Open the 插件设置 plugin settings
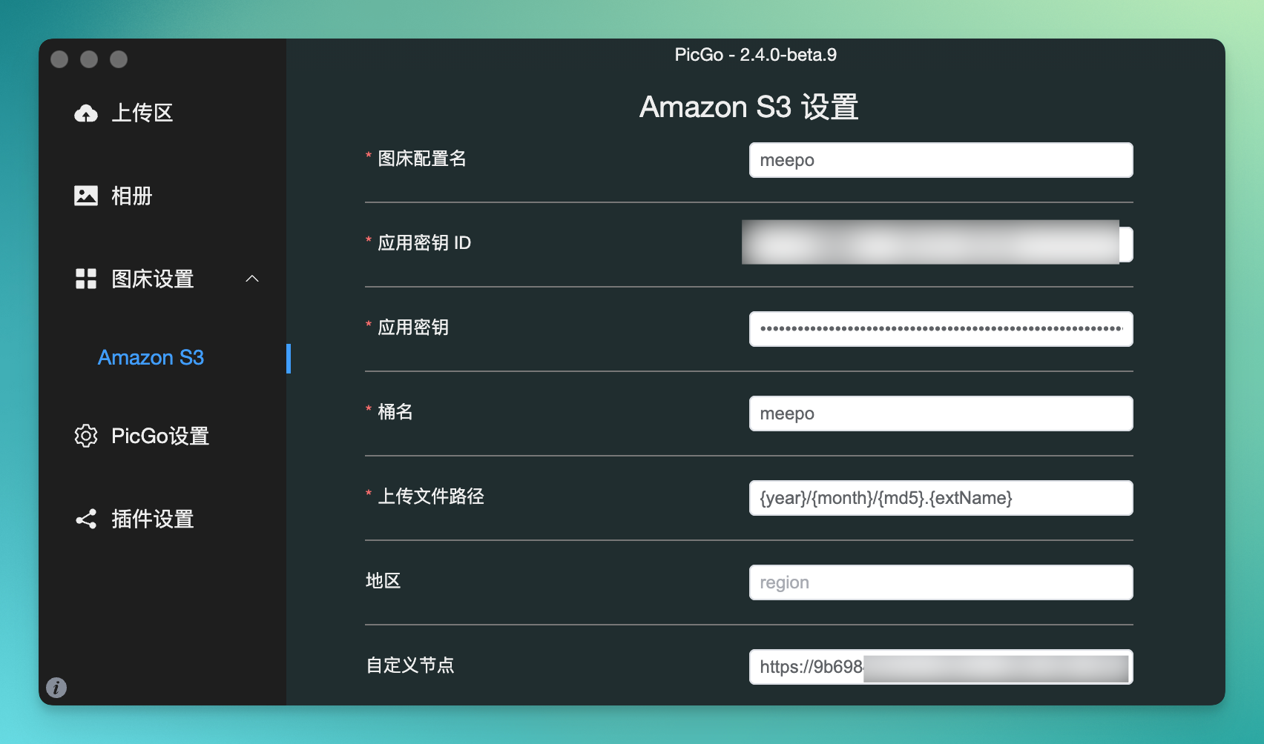 153,519
